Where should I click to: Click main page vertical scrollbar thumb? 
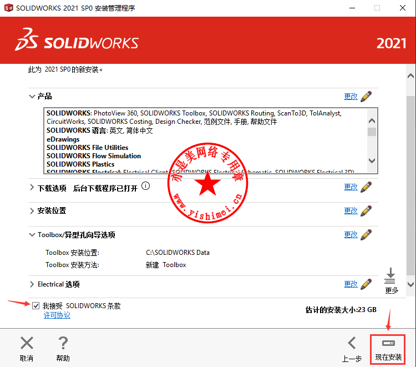click(410, 185)
